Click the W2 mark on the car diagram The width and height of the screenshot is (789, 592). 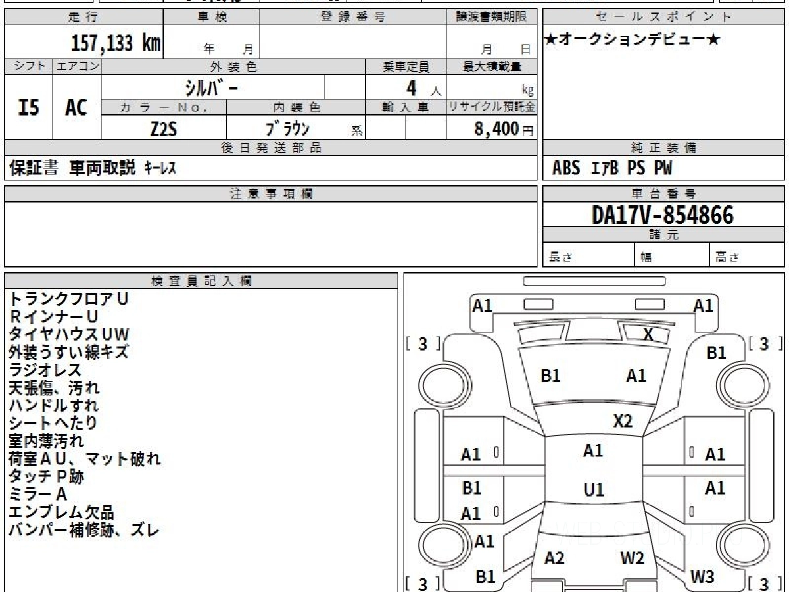tap(632, 558)
